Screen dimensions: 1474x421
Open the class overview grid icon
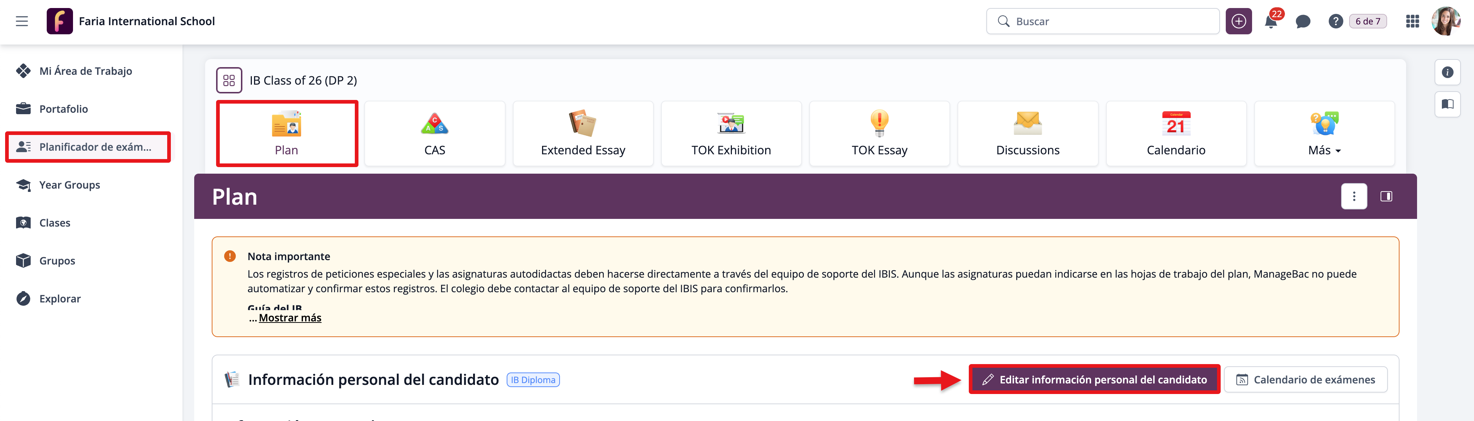coord(229,81)
